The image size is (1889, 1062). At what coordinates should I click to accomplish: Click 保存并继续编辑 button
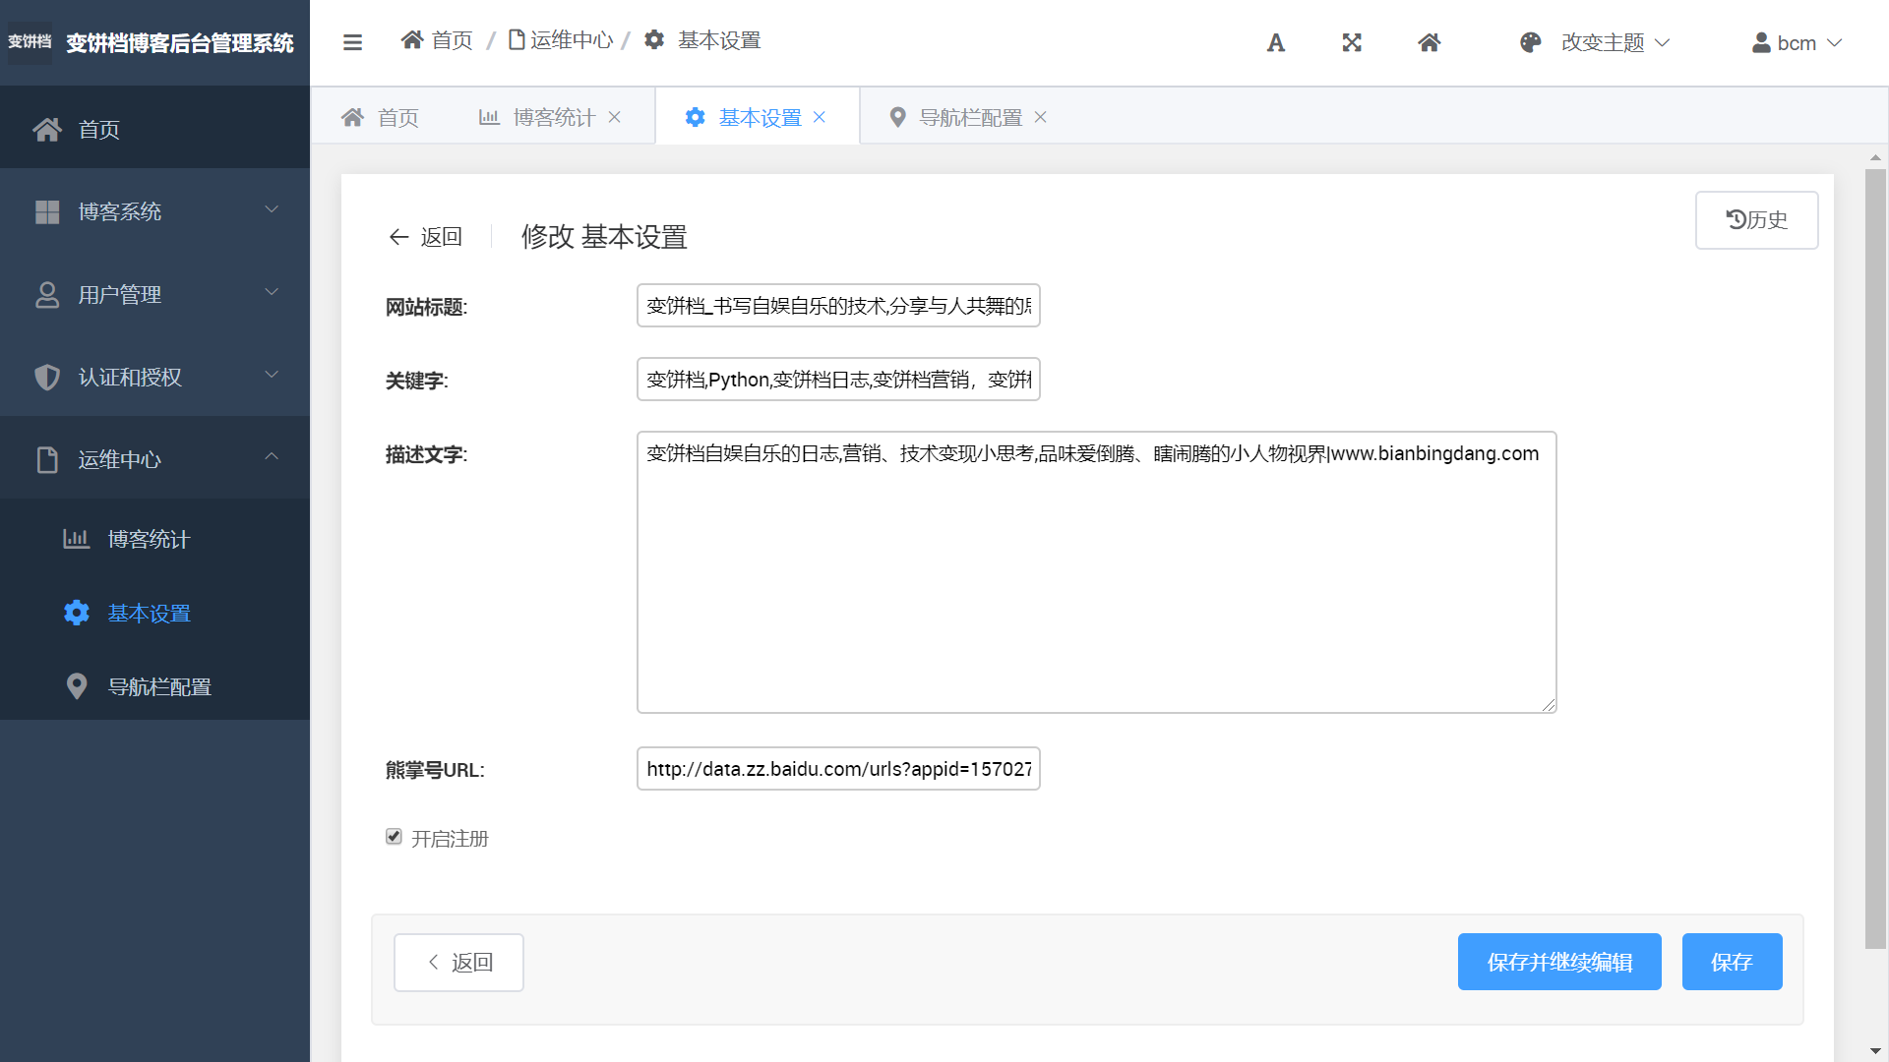tap(1559, 962)
